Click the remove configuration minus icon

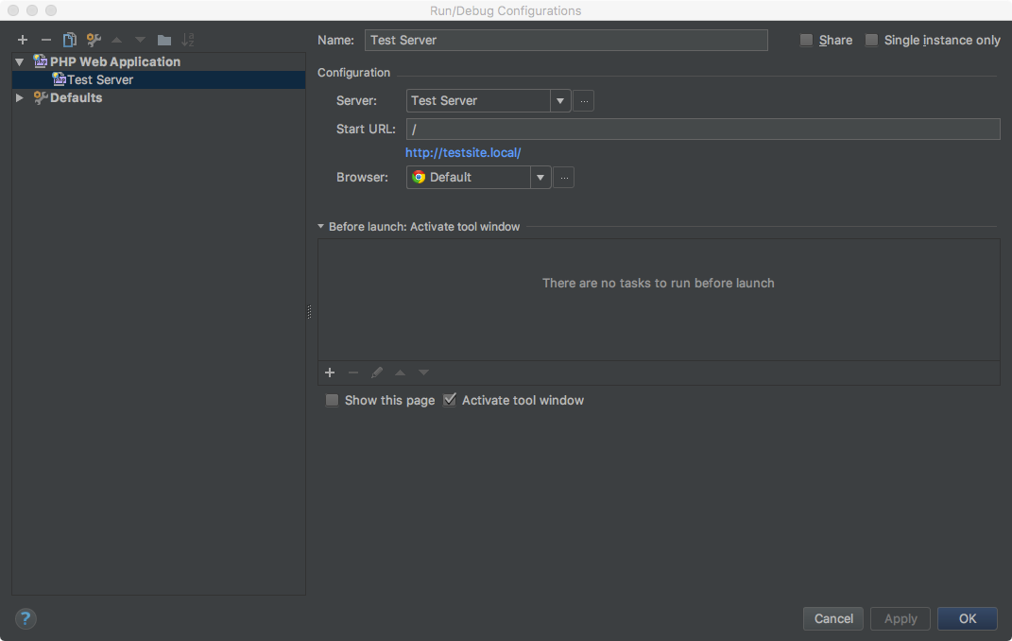pyautogui.click(x=45, y=40)
